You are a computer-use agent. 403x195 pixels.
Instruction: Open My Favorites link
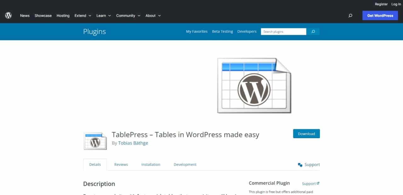(x=197, y=31)
